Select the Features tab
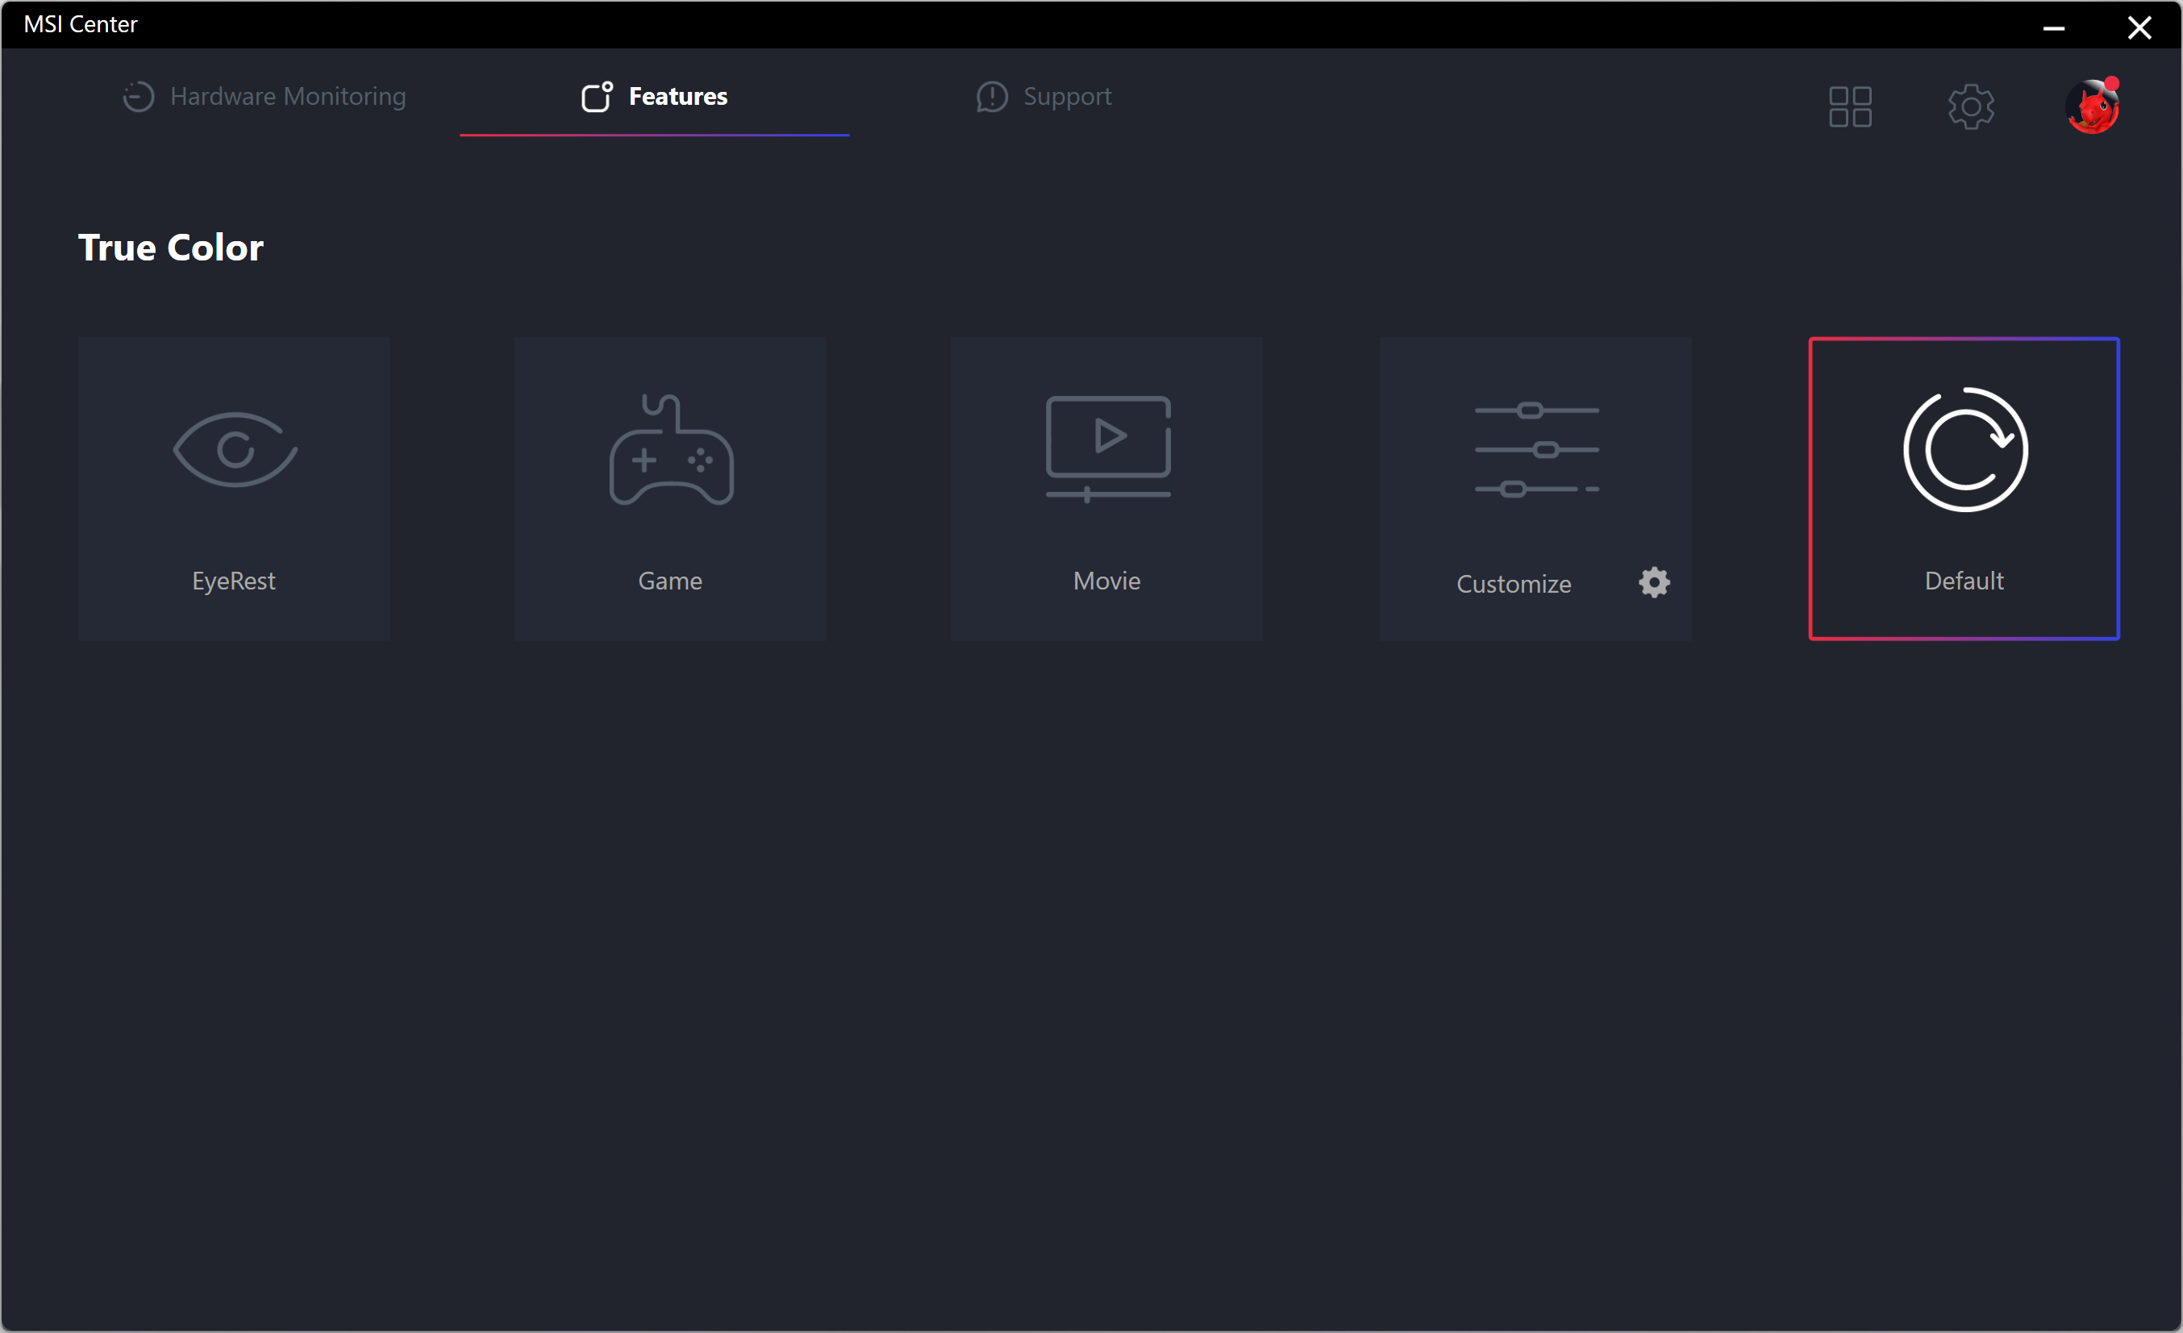 point(655,97)
